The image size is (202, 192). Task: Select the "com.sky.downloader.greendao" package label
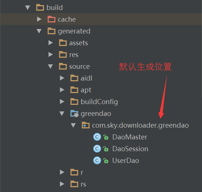[x=140, y=125]
